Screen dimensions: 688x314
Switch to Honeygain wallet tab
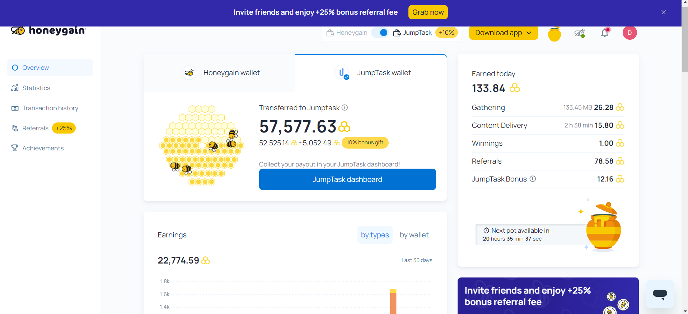click(219, 73)
